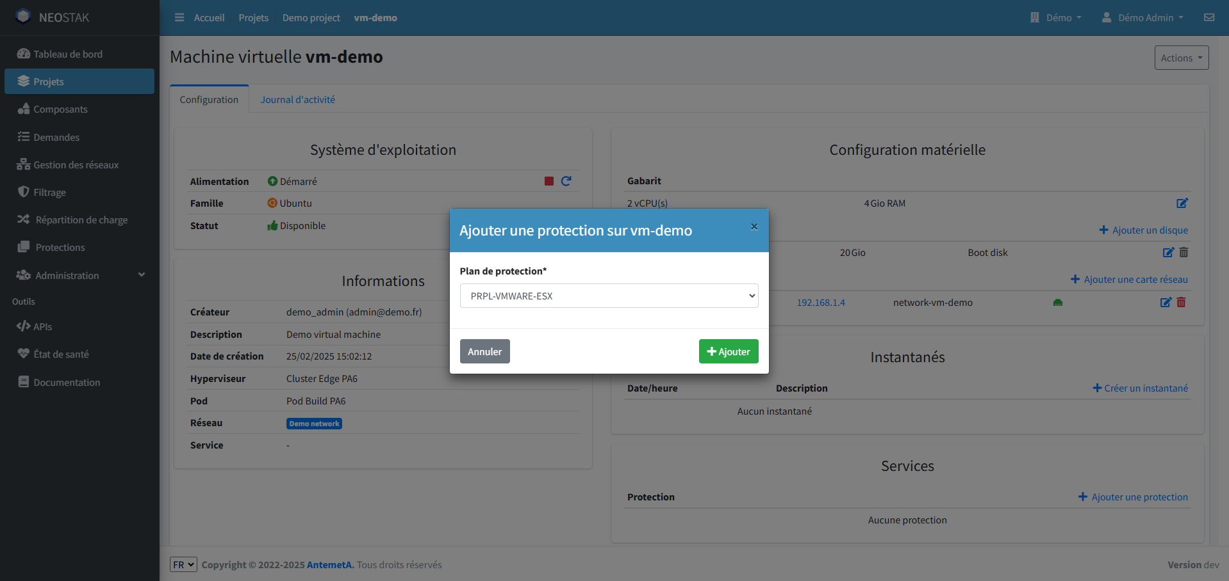Open the Plan de protection dropdown
Image resolution: width=1229 pixels, height=581 pixels.
point(608,296)
